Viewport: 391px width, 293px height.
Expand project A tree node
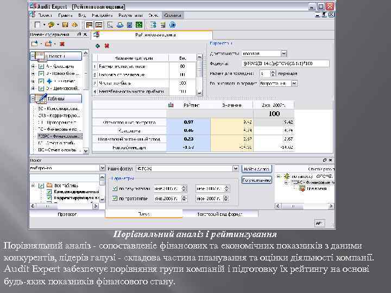tap(33, 66)
